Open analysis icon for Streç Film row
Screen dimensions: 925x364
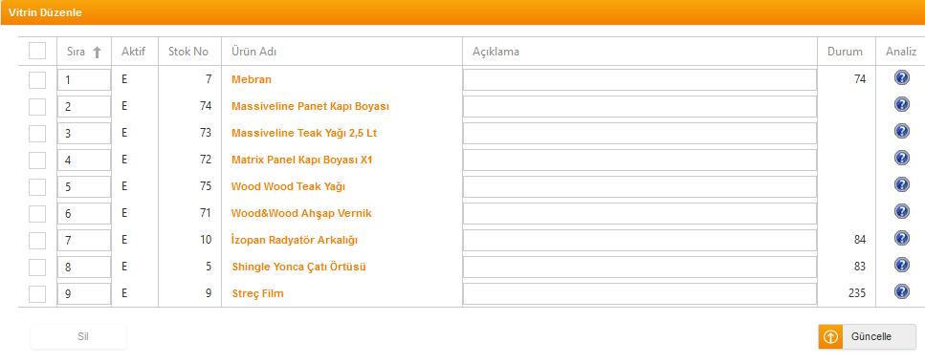[x=901, y=291]
